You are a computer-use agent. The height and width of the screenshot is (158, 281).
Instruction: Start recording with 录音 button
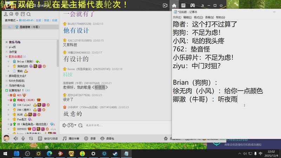click(x=90, y=138)
